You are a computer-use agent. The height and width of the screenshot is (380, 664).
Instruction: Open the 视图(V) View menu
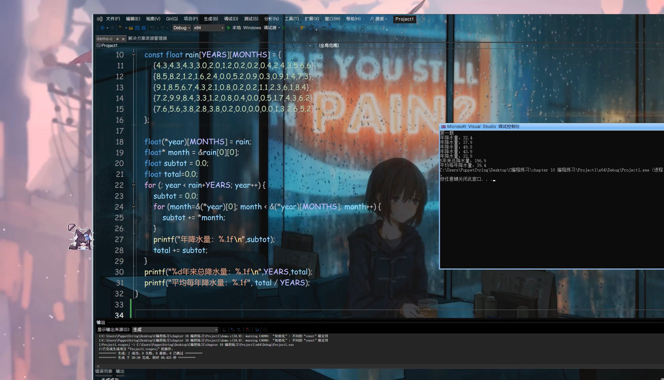pos(153,19)
